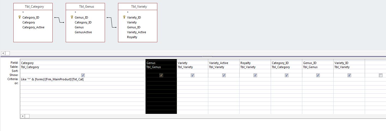Screen dimensions: 386x131
Task: Select Variety_Active field in Tbl_Variety list
Action: [x=137, y=32]
